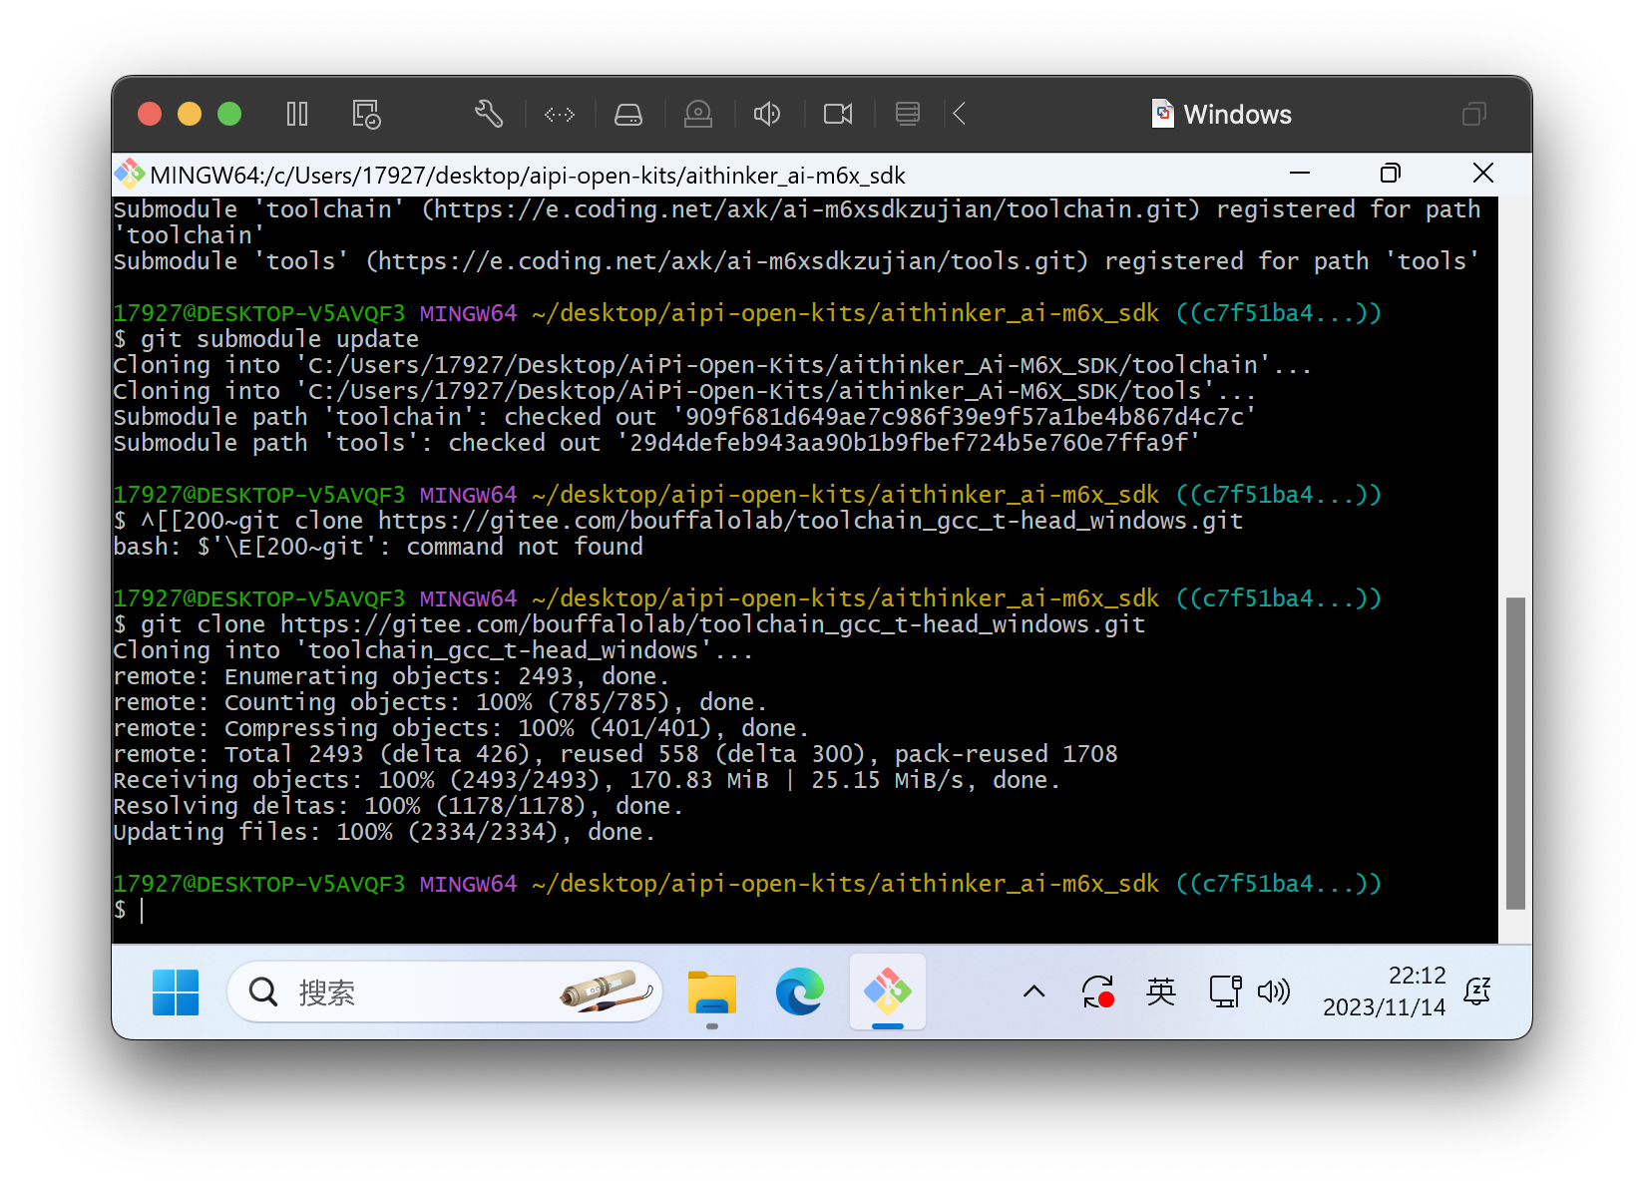1644x1187 pixels.
Task: Click the taskbar search box
Action: [x=445, y=992]
